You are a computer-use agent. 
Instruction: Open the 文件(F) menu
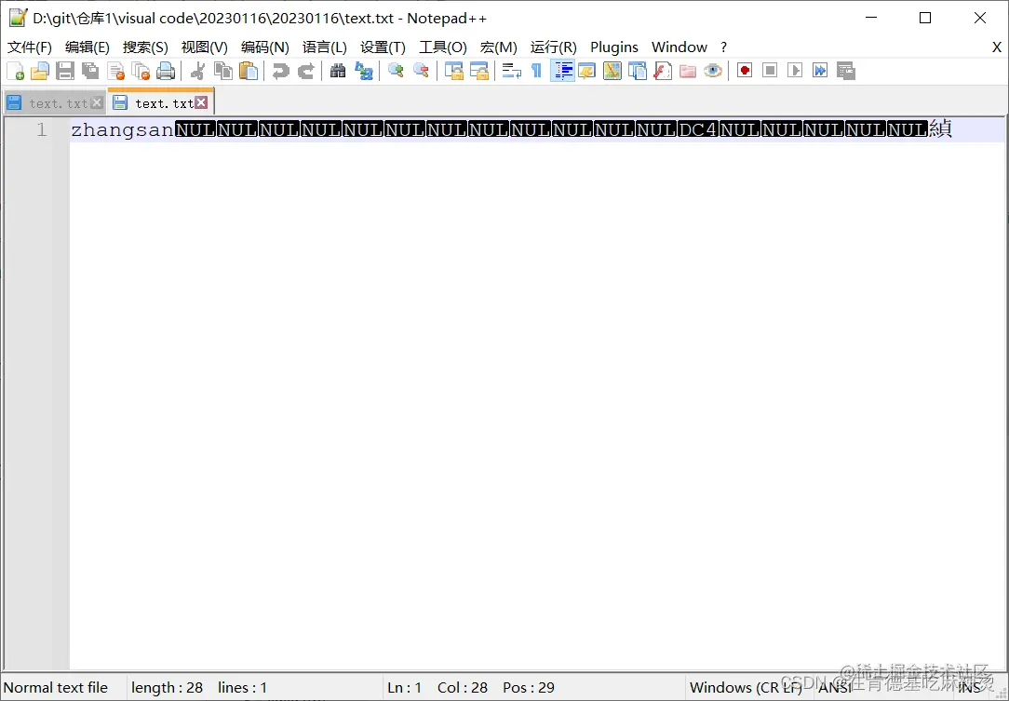pyautogui.click(x=30, y=47)
